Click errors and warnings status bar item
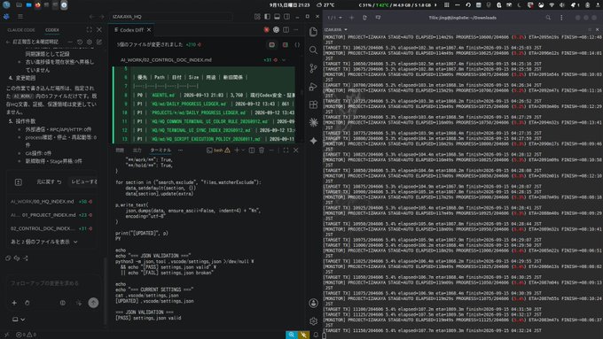This screenshot has height=339, width=603. click(x=26, y=335)
